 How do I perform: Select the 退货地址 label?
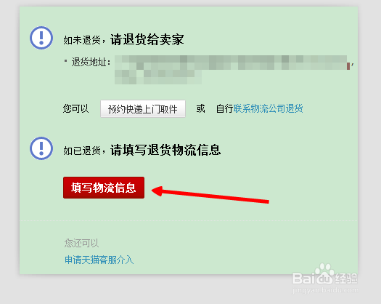click(x=91, y=62)
